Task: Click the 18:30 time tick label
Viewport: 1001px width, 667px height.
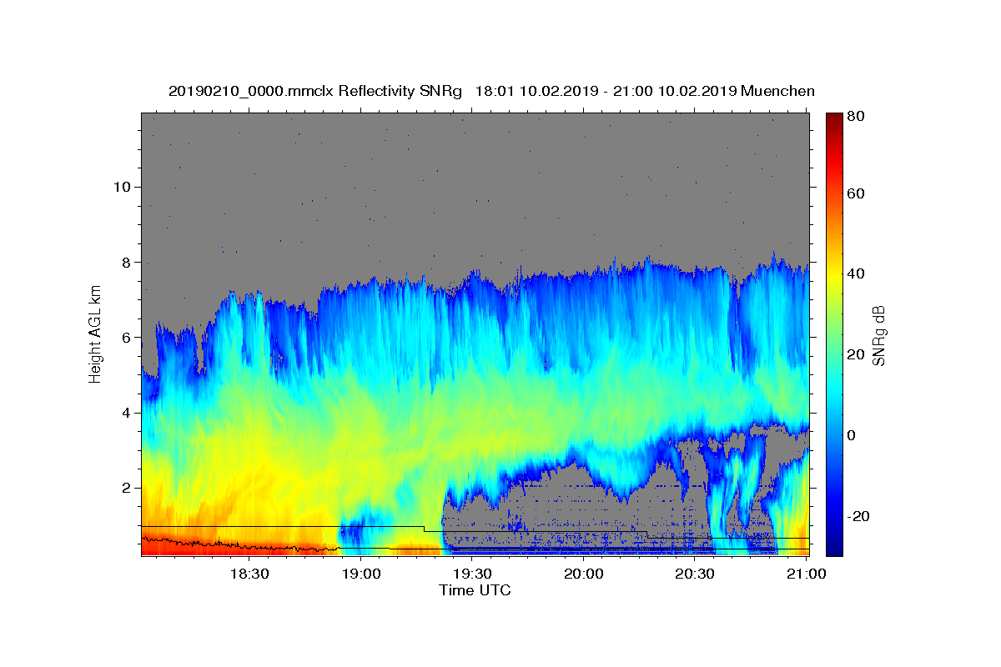Action: pyautogui.click(x=249, y=574)
